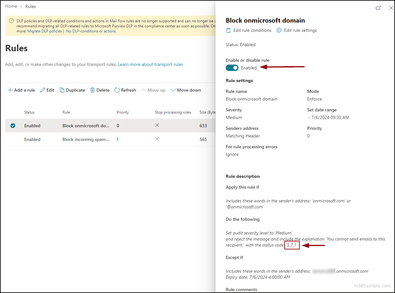Click the Move down chevron

point(173,90)
